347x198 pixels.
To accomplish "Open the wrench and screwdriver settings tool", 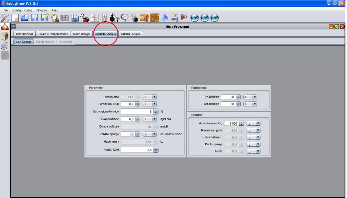I will click(5, 18).
